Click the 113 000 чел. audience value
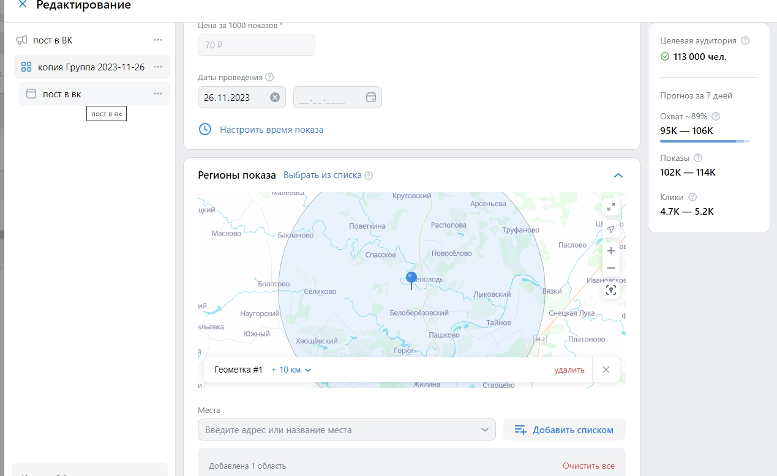The image size is (777, 476). [700, 56]
